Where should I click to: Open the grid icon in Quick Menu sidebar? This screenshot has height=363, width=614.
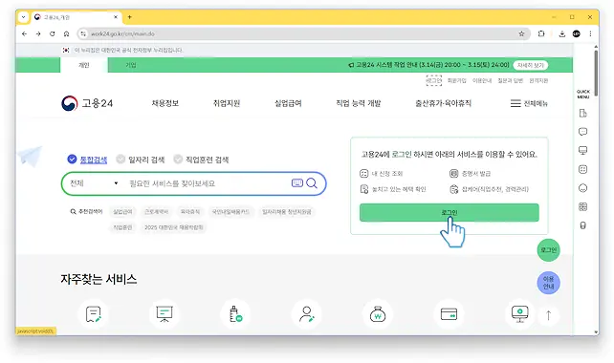tap(583, 207)
